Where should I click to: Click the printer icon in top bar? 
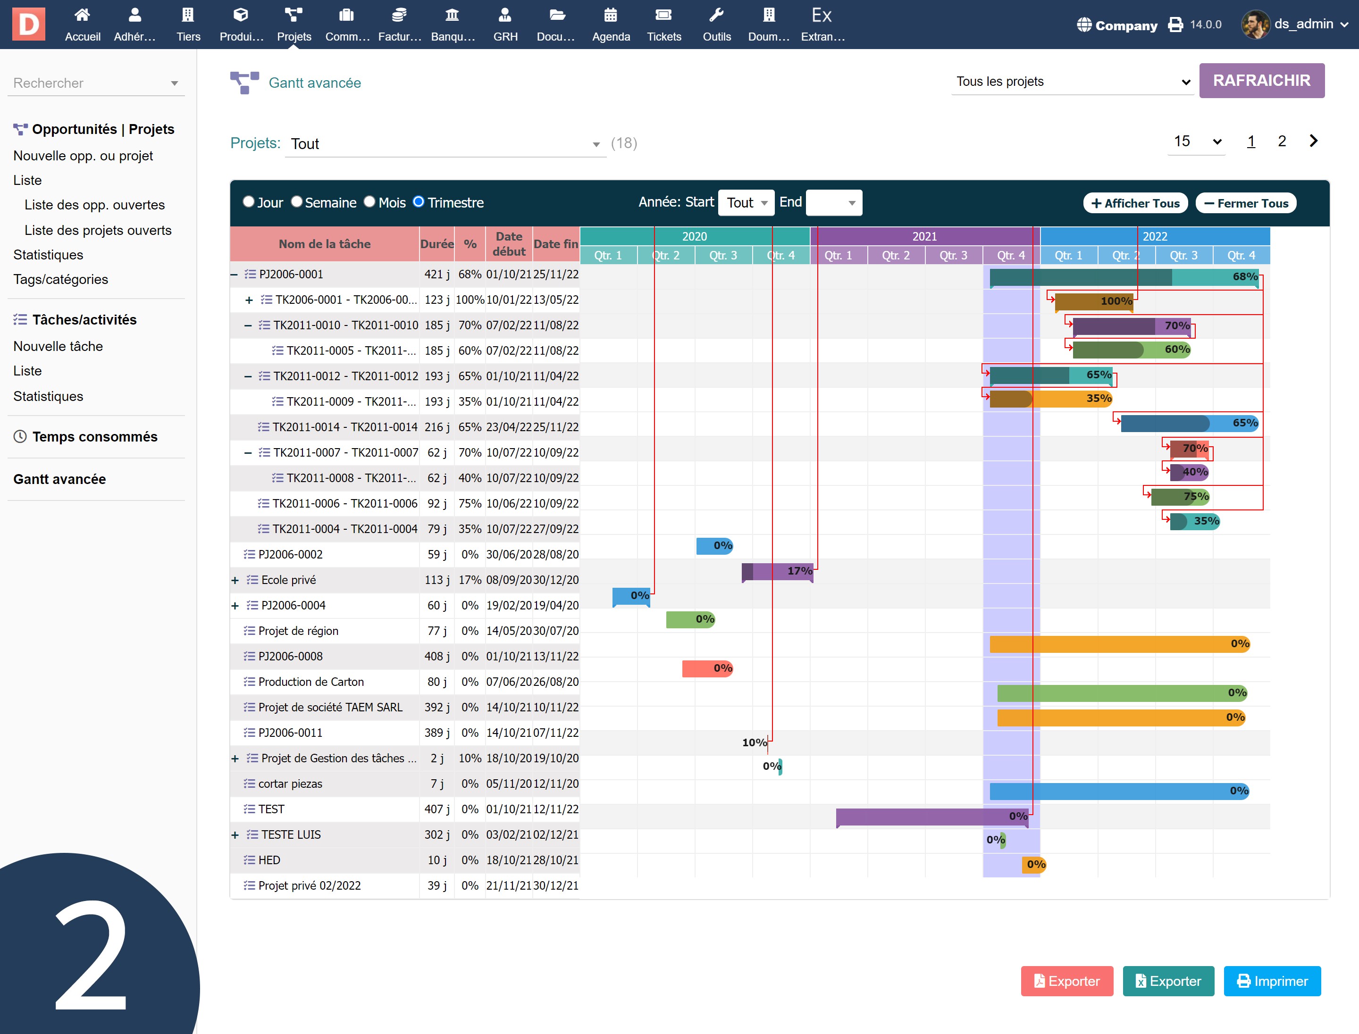point(1175,25)
